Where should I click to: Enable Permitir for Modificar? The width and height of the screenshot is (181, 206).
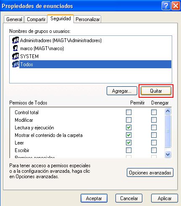(129, 120)
